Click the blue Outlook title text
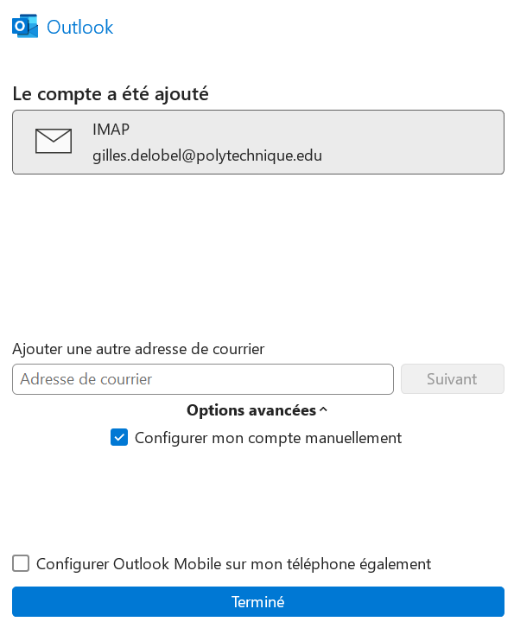Screen dimensions: 514x628 coord(80,28)
